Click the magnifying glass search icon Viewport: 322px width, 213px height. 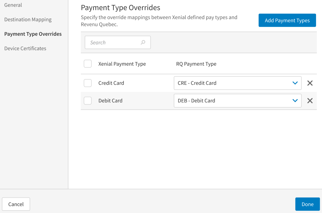tap(143, 42)
